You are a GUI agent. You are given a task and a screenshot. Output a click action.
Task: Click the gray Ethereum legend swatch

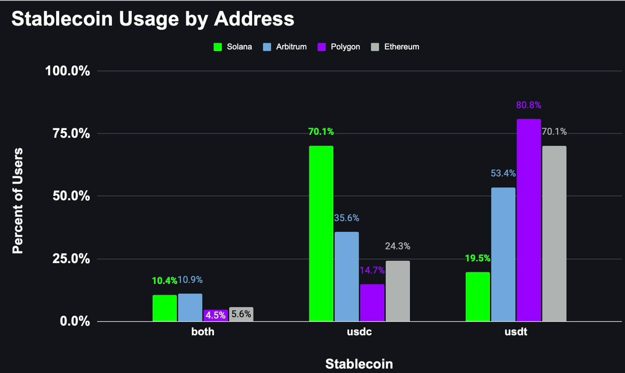375,47
